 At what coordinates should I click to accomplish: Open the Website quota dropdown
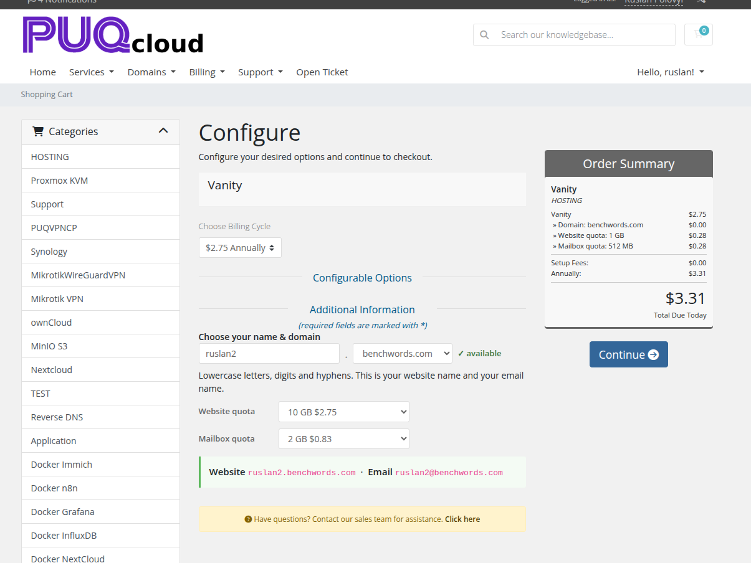coord(344,412)
